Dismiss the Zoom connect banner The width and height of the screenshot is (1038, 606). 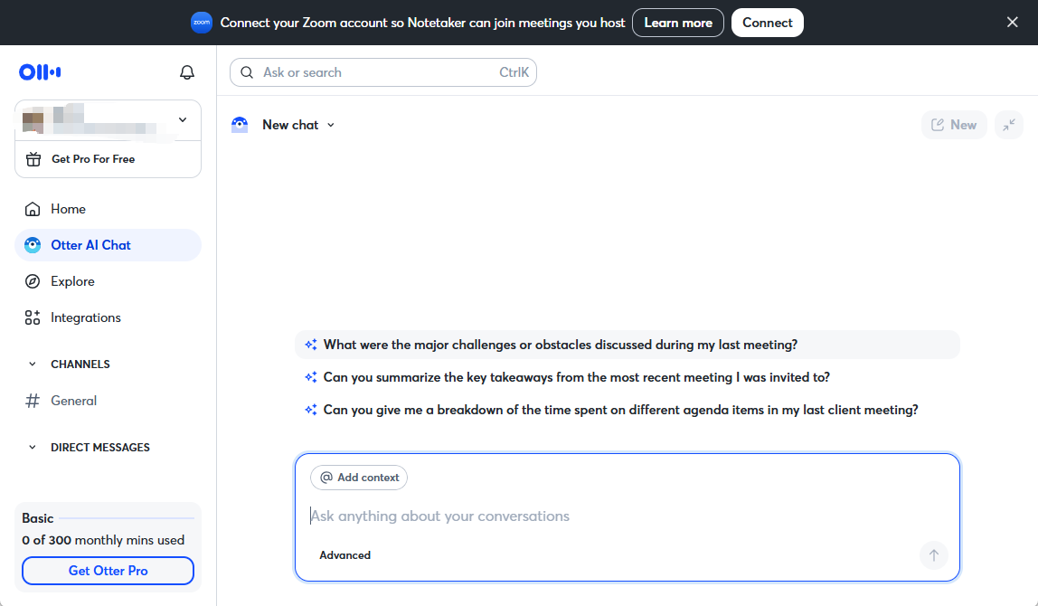coord(1012,23)
